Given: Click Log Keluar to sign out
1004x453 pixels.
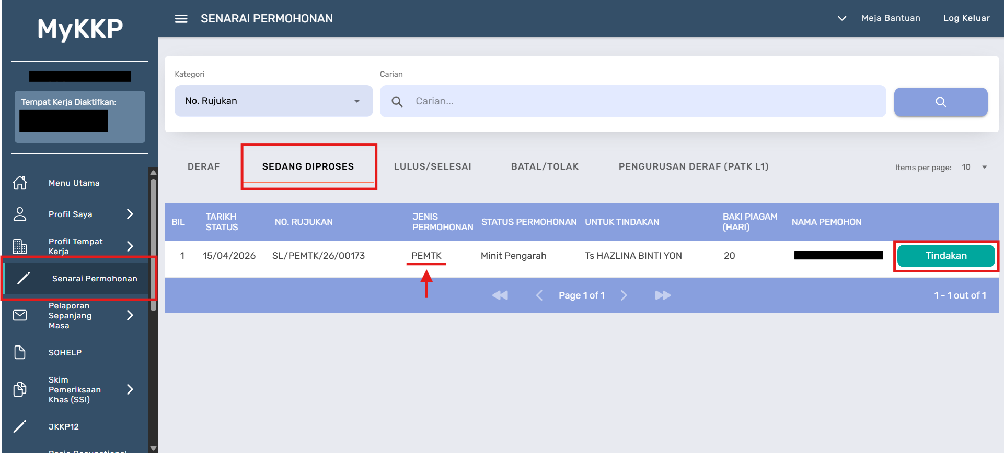Looking at the screenshot, I should click(x=966, y=18).
